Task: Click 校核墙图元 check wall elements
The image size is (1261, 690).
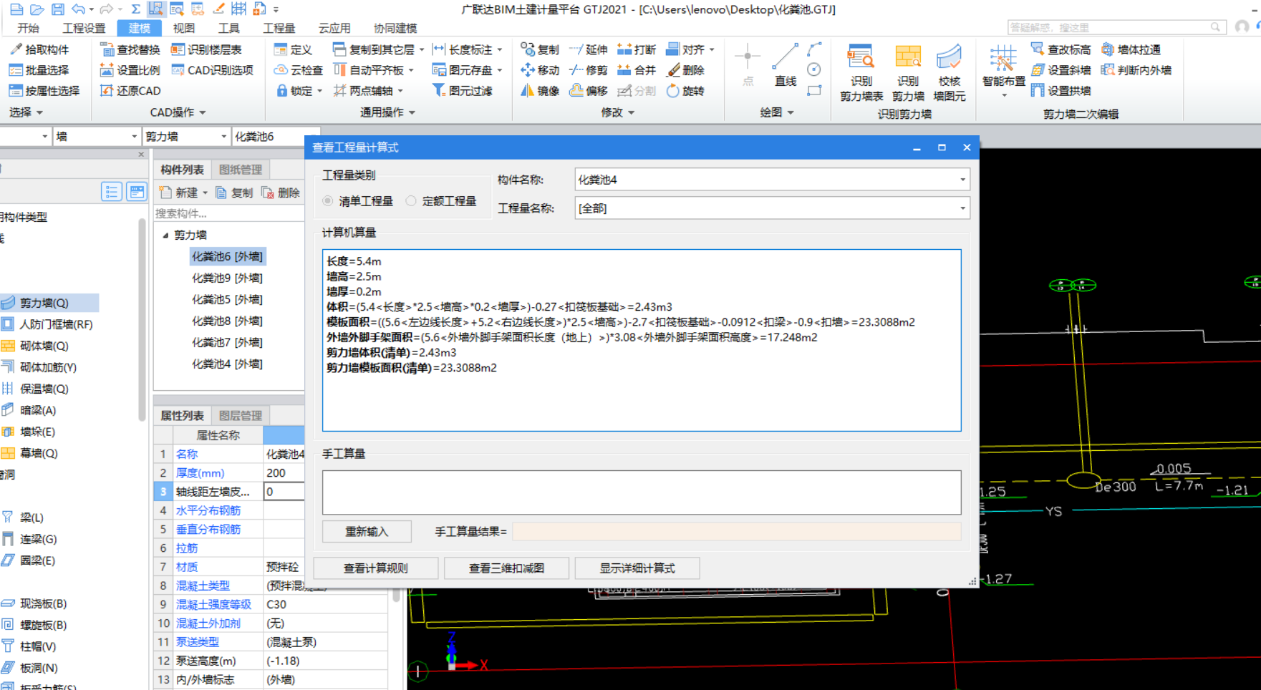Action: click(x=950, y=73)
